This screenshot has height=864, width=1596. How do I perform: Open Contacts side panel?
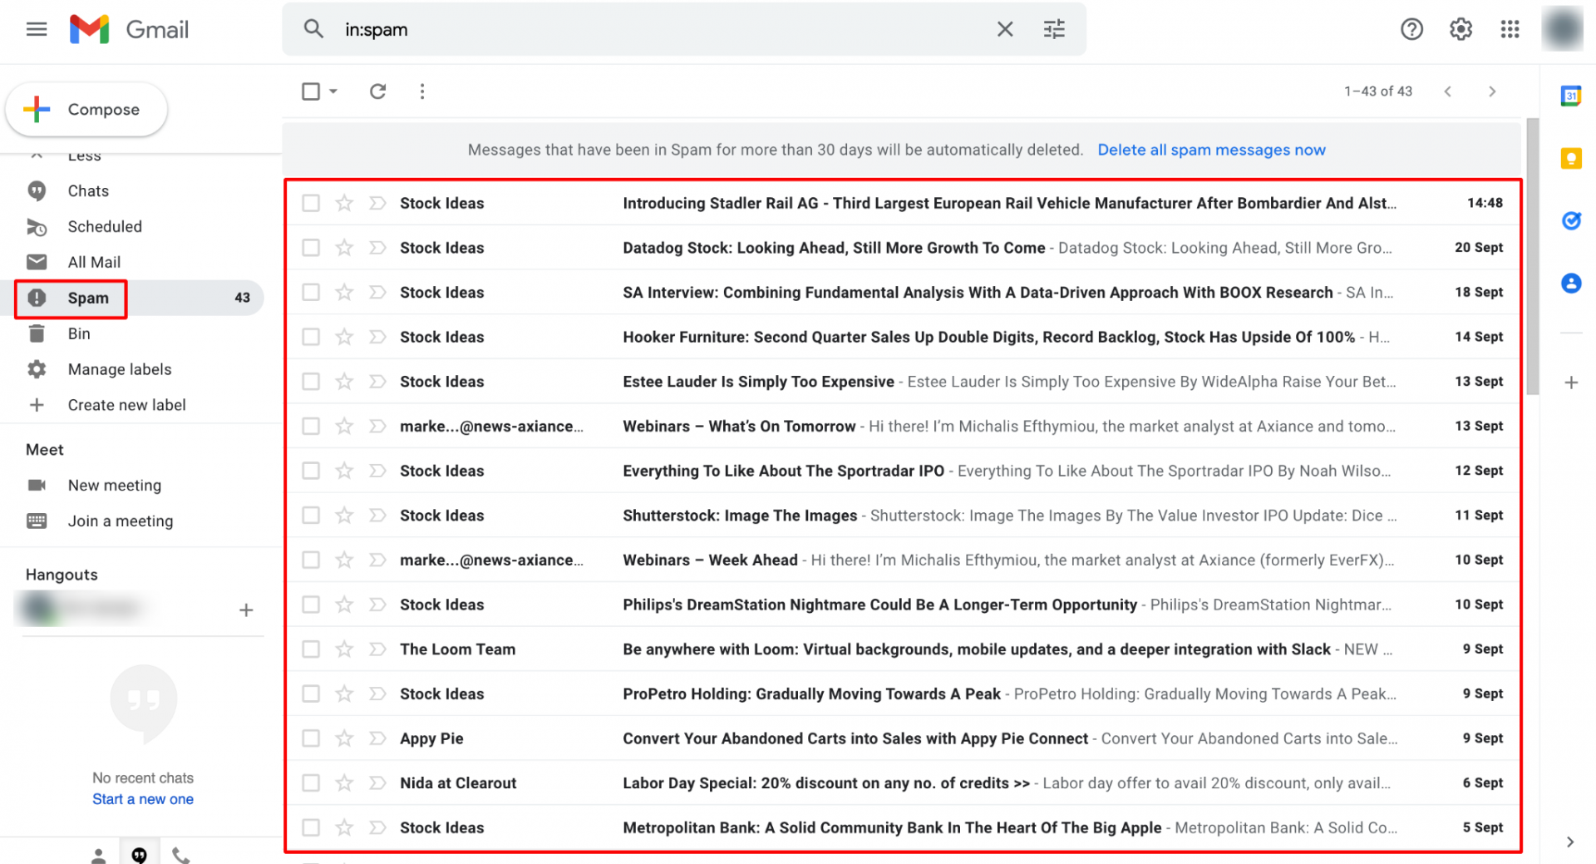click(1571, 283)
